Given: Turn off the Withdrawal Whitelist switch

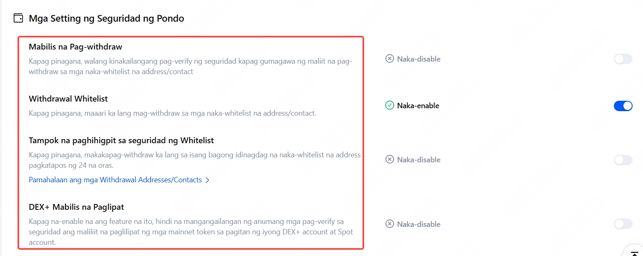Looking at the screenshot, I should click(623, 106).
